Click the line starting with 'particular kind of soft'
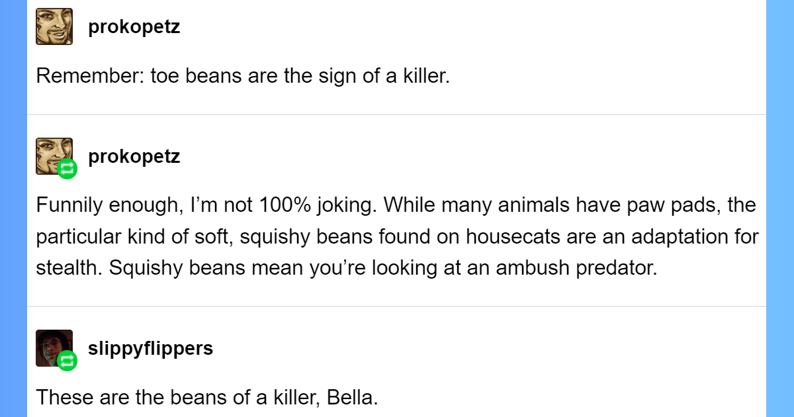 pos(397,236)
